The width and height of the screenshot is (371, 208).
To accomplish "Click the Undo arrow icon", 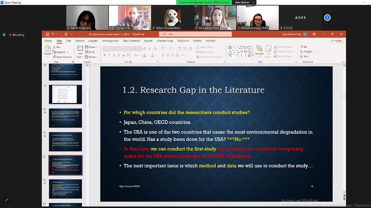I will (52, 34).
